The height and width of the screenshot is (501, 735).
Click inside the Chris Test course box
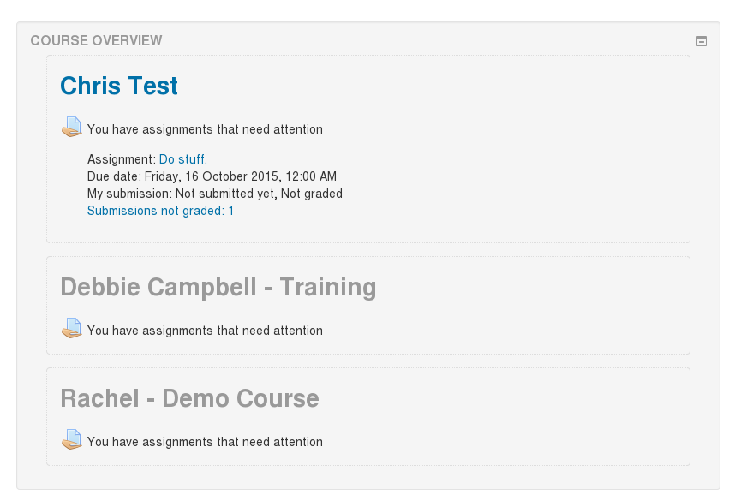point(368,149)
